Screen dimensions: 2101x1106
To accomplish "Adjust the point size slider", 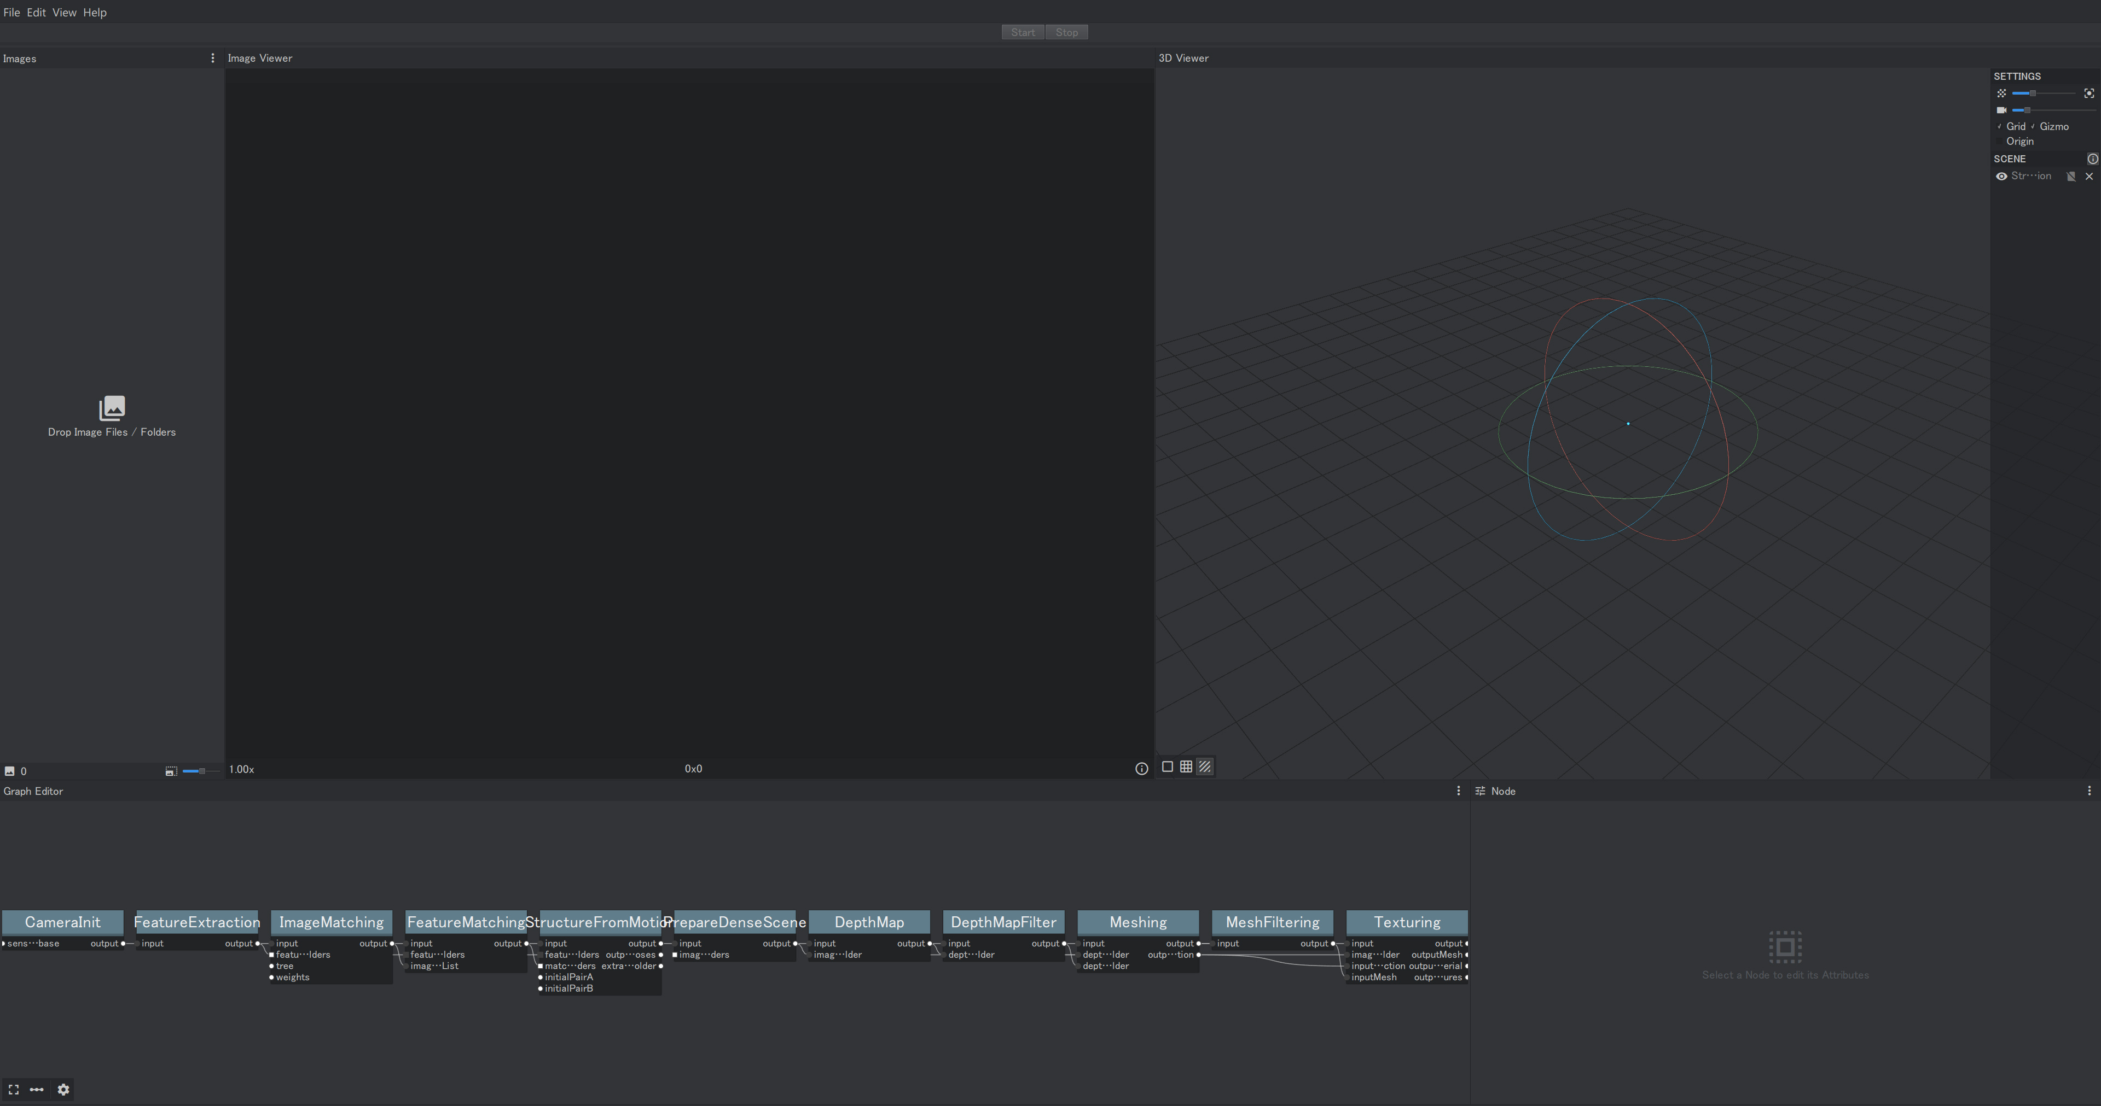I will (2044, 93).
